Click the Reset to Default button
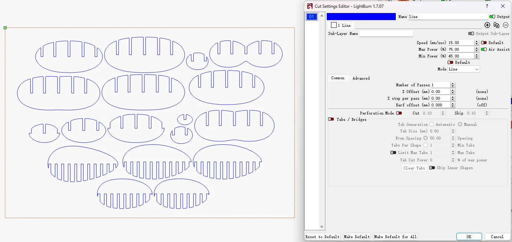512x242 pixels. click(x=323, y=237)
